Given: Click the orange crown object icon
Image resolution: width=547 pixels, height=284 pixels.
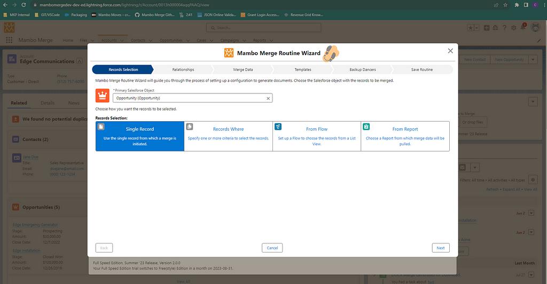Looking at the screenshot, I should click(x=102, y=96).
